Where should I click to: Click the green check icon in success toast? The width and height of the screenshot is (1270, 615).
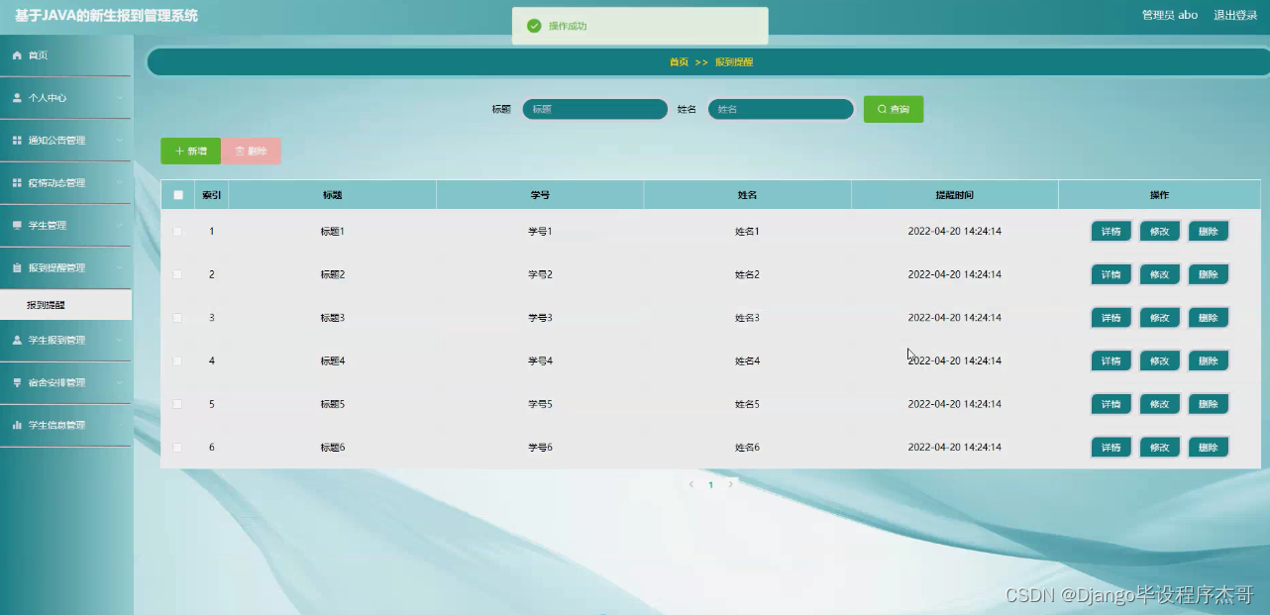tap(534, 26)
